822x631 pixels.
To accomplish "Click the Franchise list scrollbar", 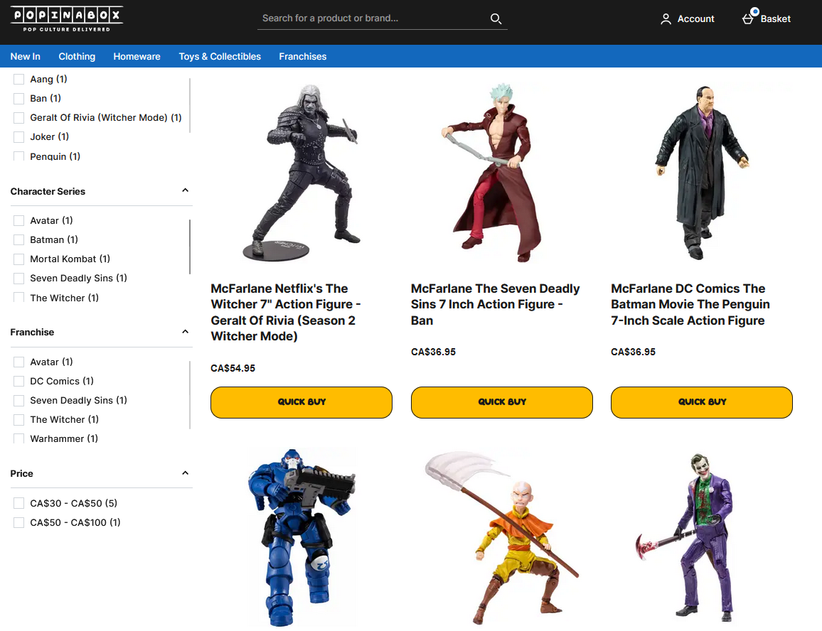I will (x=190, y=394).
